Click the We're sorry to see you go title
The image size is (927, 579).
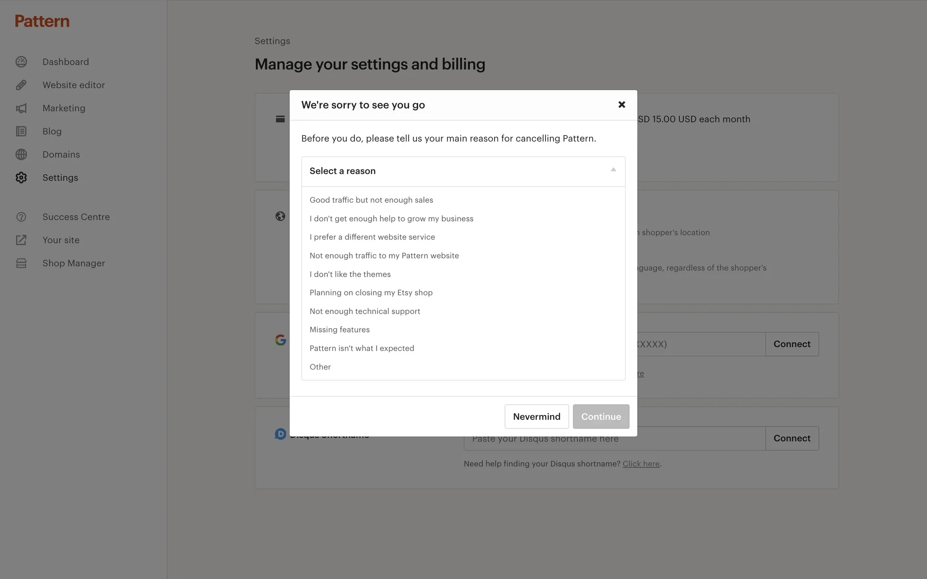363,105
